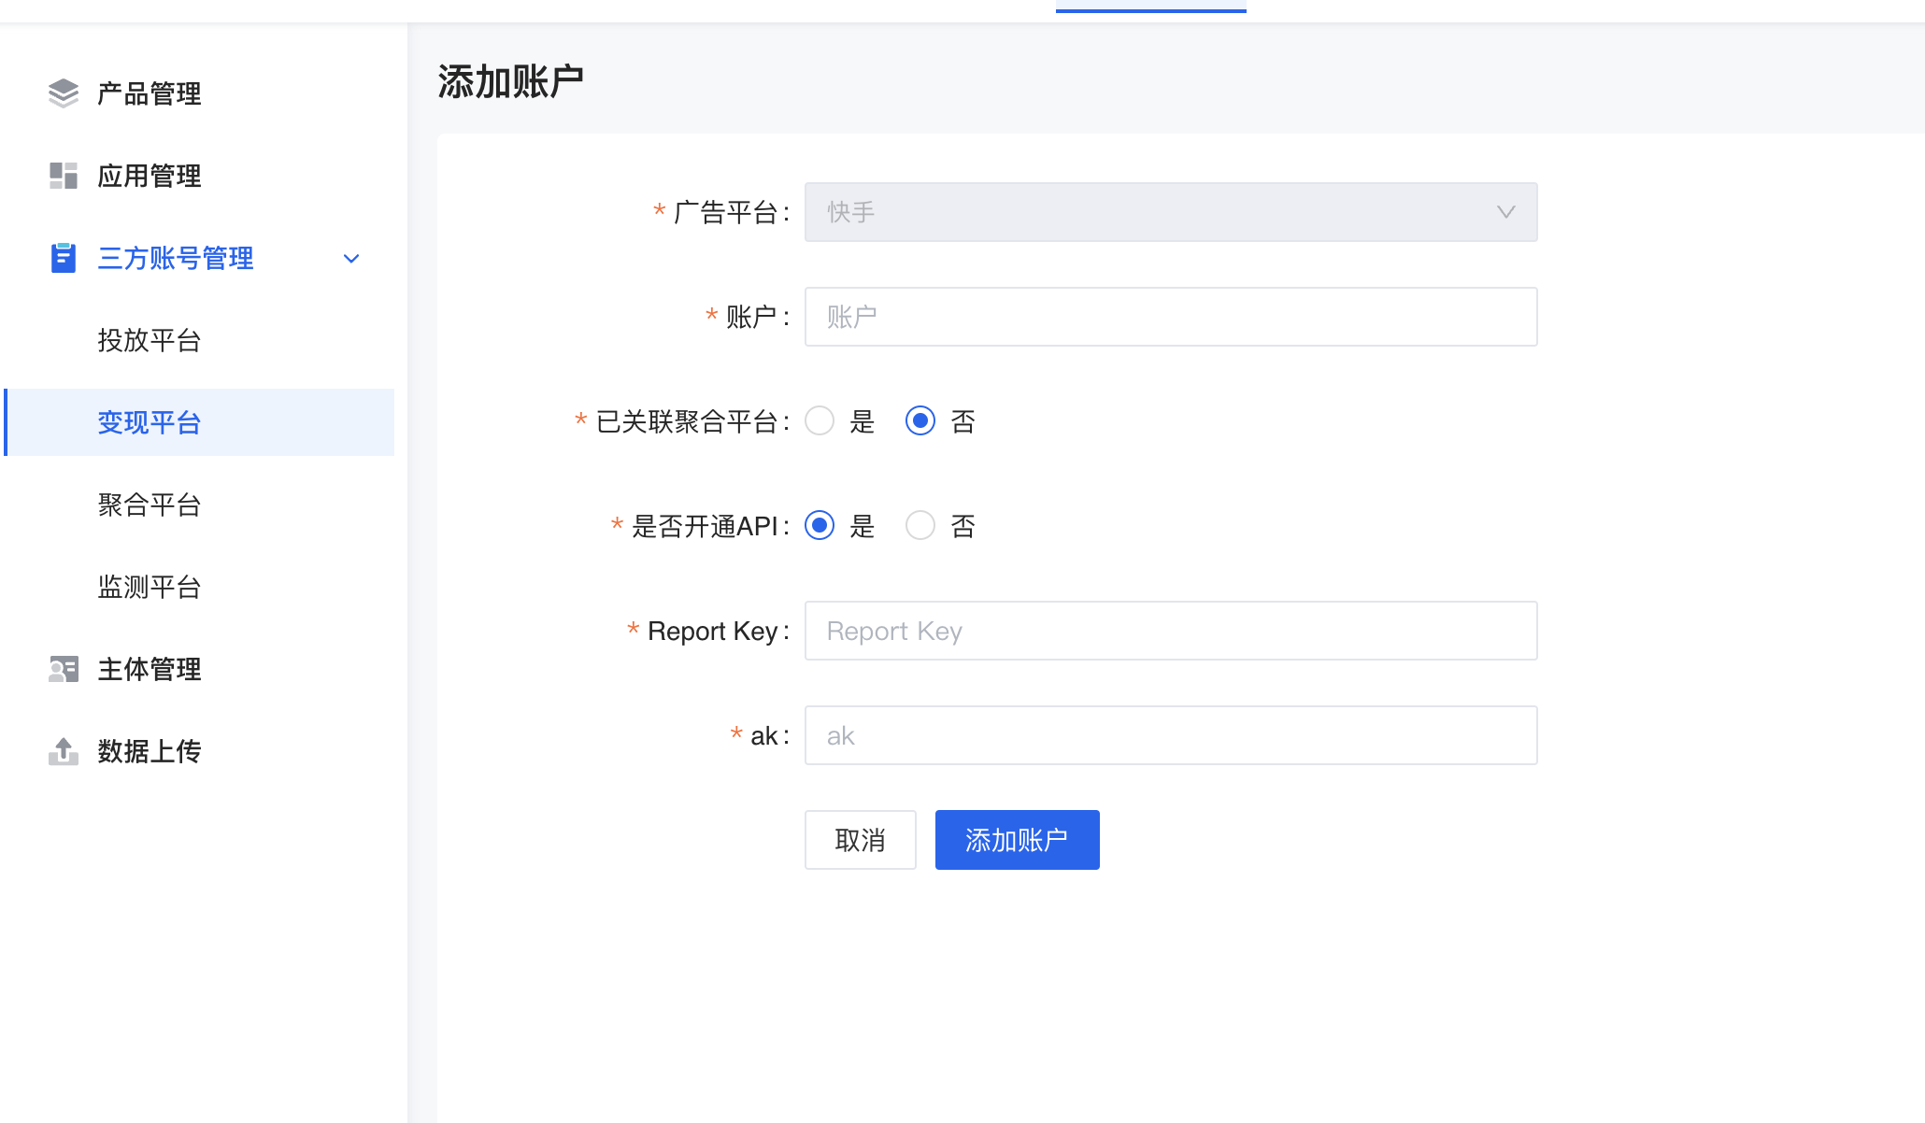Screen dimensions: 1925x1123
Task: Open 监测平台 sidebar entry
Action: coord(150,587)
